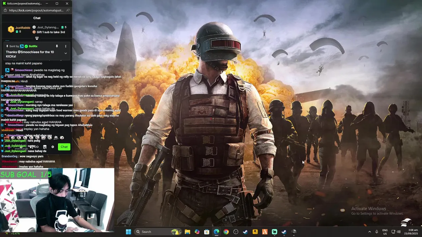422x237 pixels.
Task: Open running Steam window in taskbar
Action: [x=284, y=232]
